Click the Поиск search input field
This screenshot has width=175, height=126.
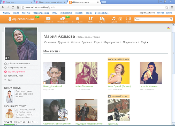tap(151, 19)
